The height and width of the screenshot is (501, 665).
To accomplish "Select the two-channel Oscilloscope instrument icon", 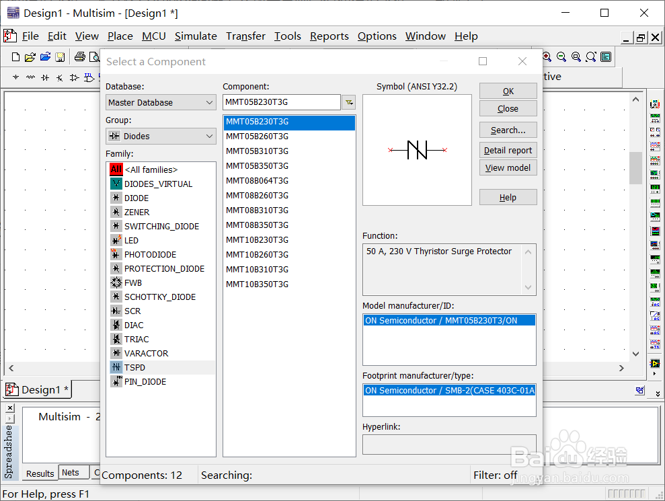I will pyautogui.click(x=655, y=147).
